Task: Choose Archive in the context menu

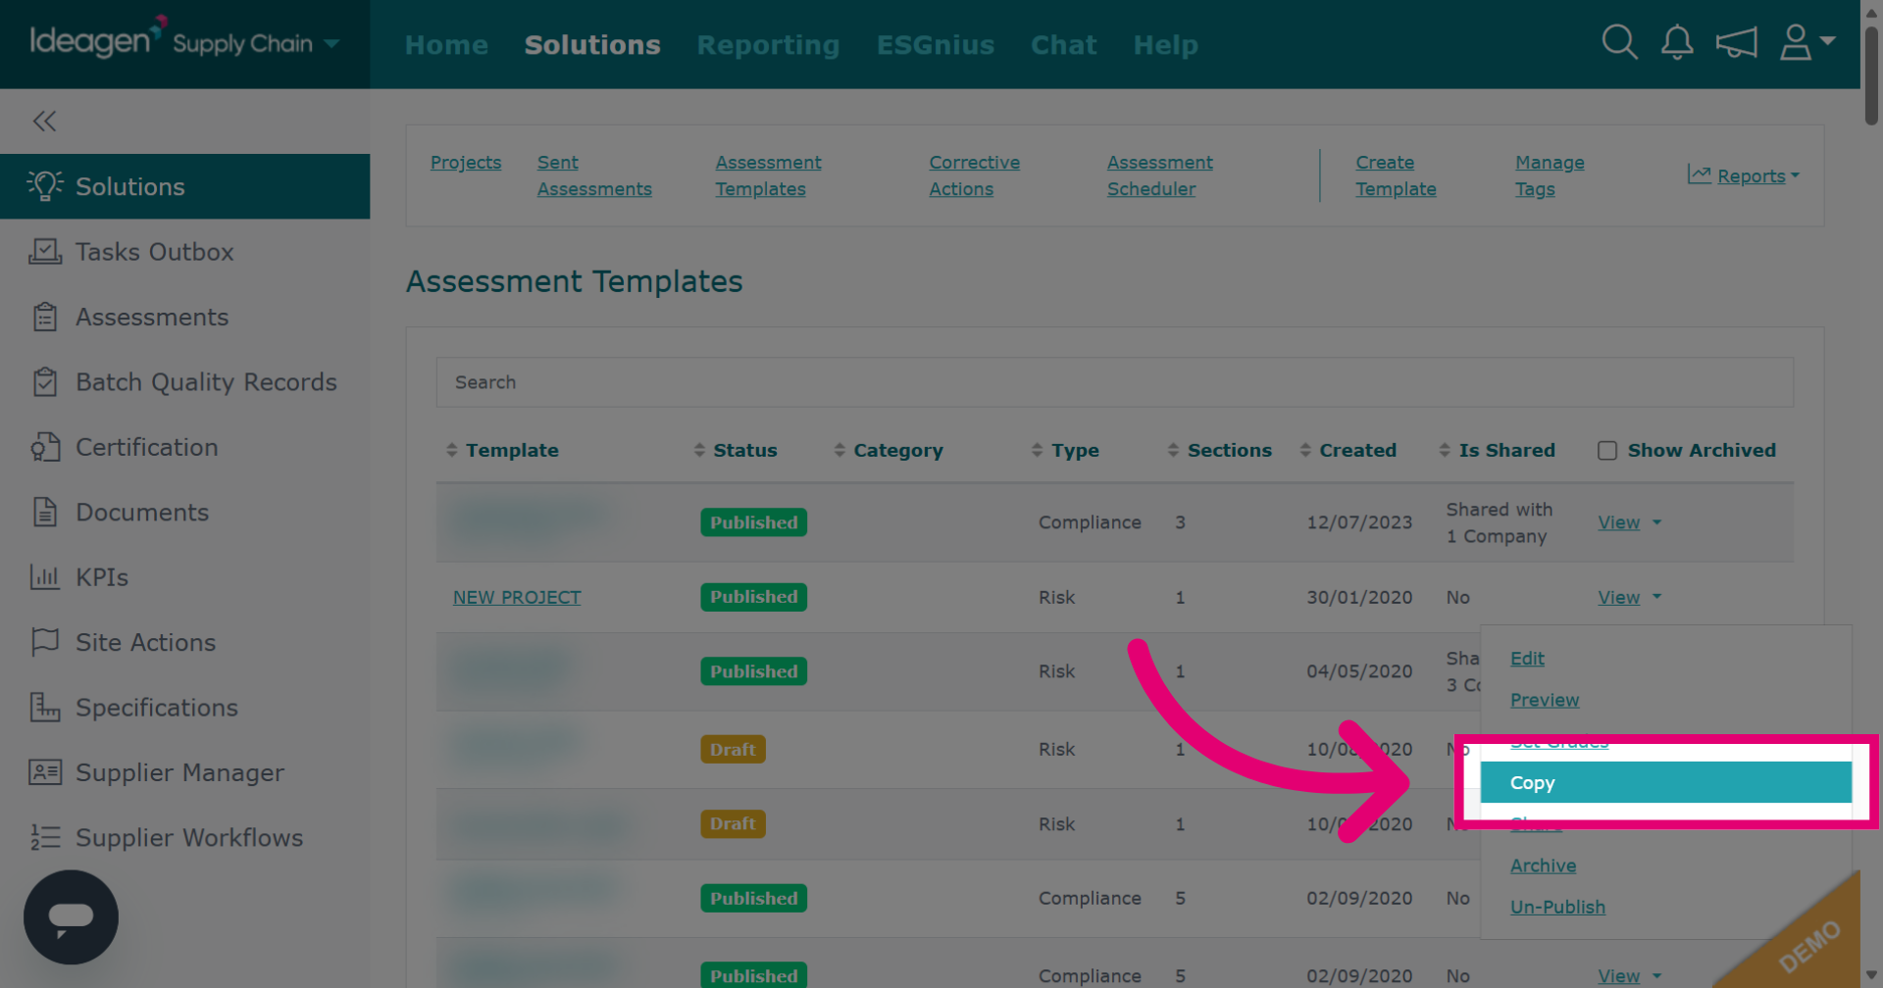Action: click(1543, 865)
